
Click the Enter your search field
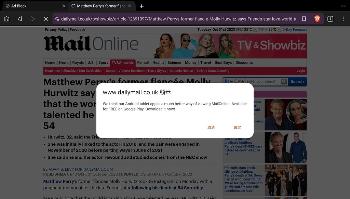(263, 81)
